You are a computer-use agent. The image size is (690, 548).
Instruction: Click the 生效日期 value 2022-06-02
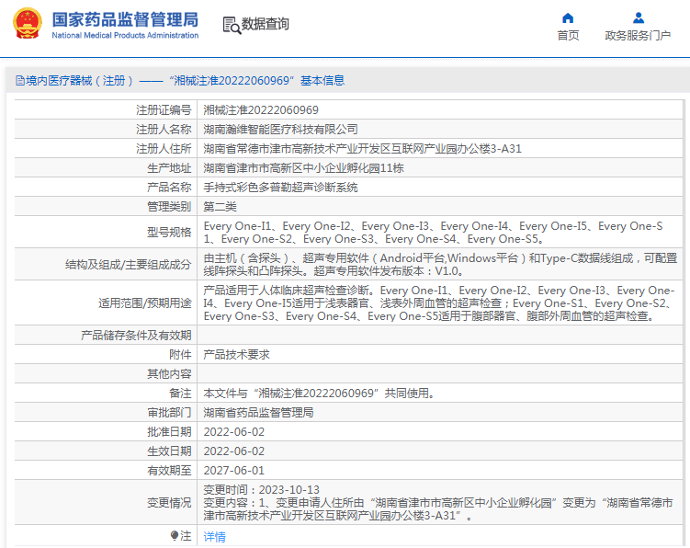click(233, 451)
